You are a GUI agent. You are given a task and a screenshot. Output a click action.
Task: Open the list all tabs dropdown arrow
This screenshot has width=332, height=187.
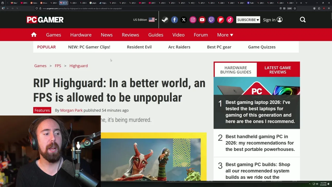pyautogui.click(x=306, y=3)
